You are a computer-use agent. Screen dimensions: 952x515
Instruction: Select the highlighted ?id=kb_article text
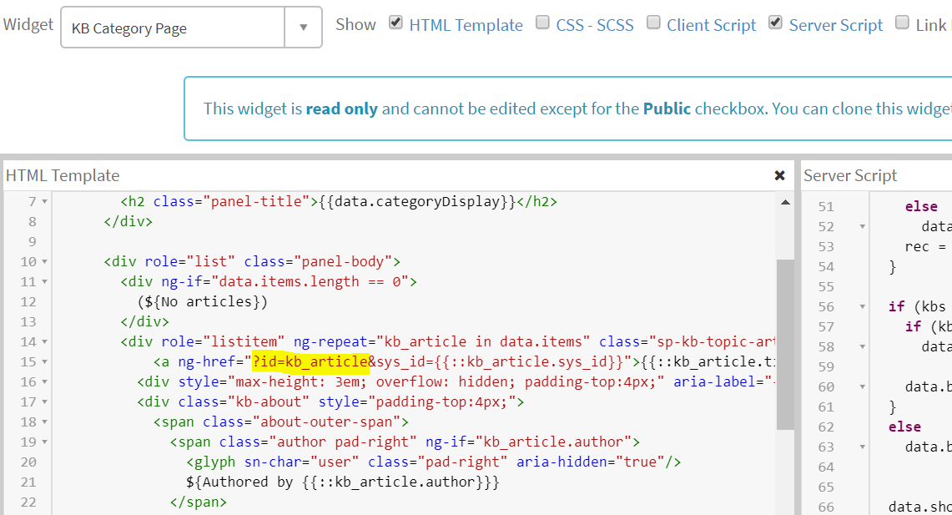(310, 361)
